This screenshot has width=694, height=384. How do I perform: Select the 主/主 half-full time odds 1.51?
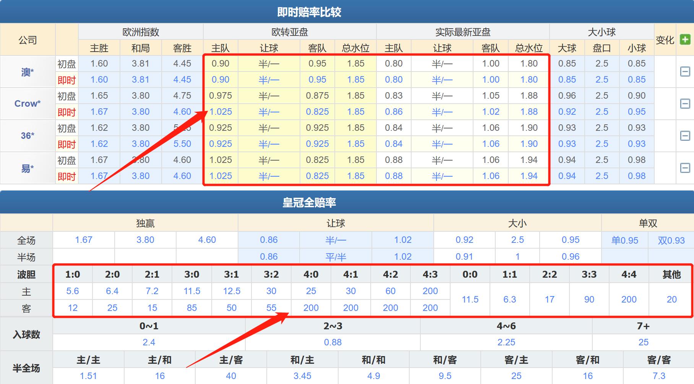point(88,376)
